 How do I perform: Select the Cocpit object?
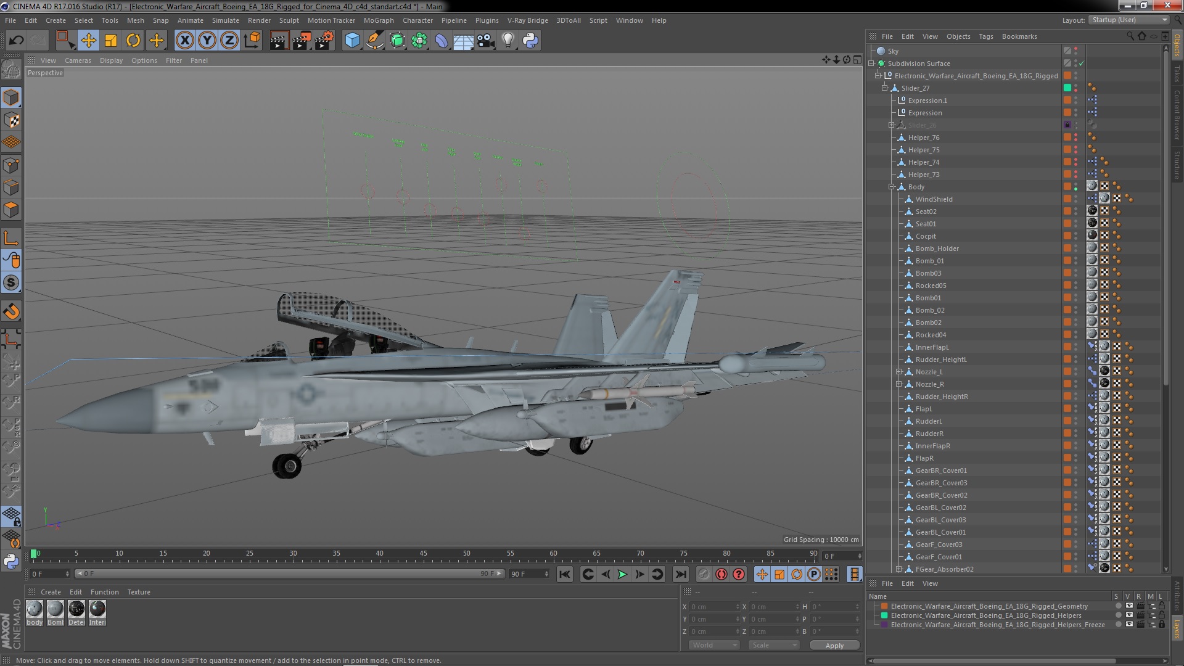point(926,236)
